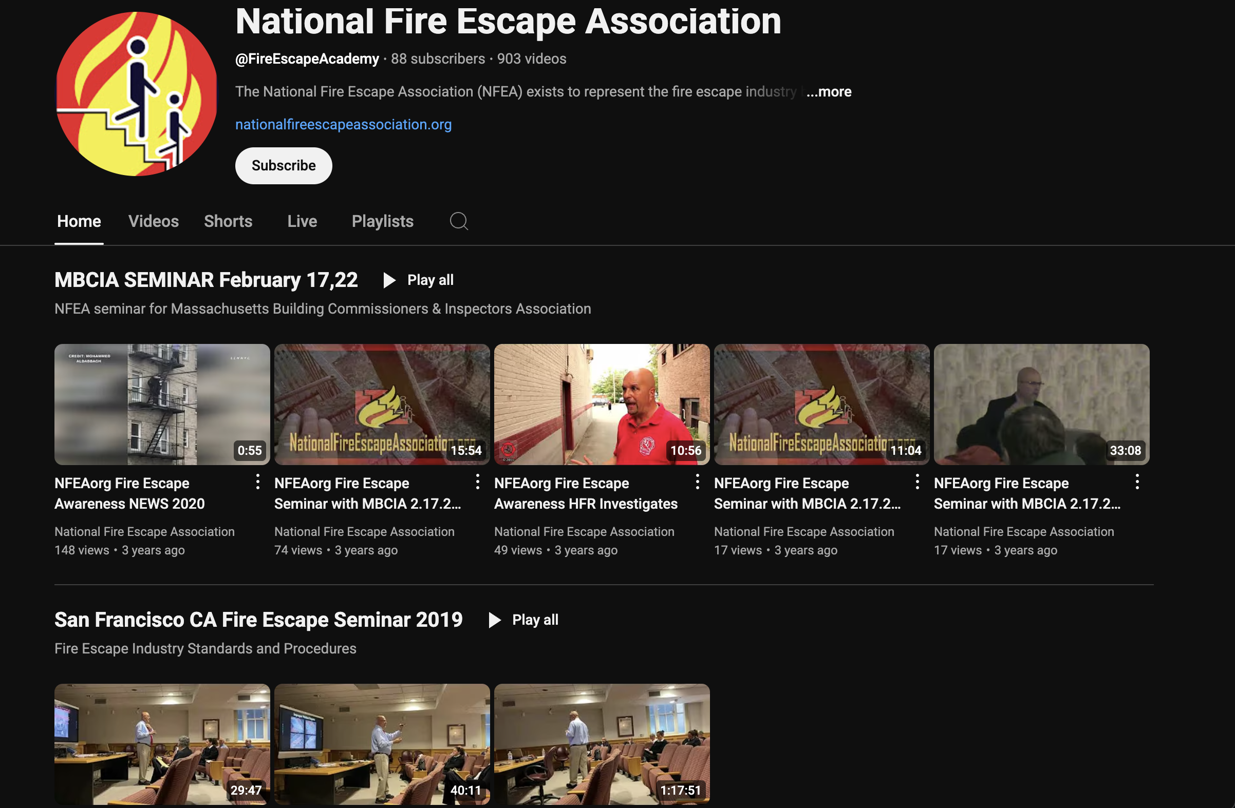Open the 0:55 fire escape news thumbnail

click(162, 405)
